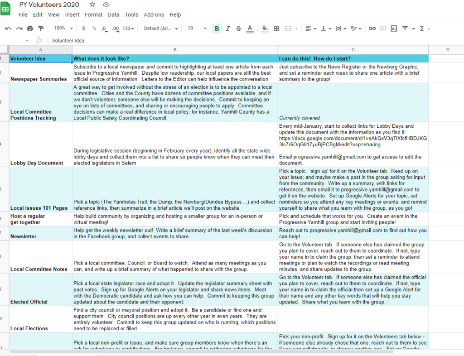
Task: Toggle strikethrough formatting
Action: tap(238, 29)
